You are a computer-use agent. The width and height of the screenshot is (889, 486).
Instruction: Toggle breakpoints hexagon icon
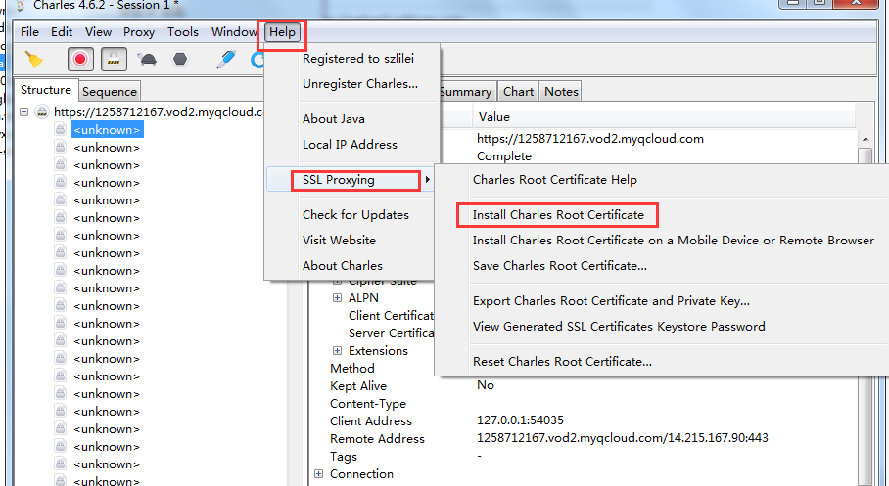[x=180, y=59]
